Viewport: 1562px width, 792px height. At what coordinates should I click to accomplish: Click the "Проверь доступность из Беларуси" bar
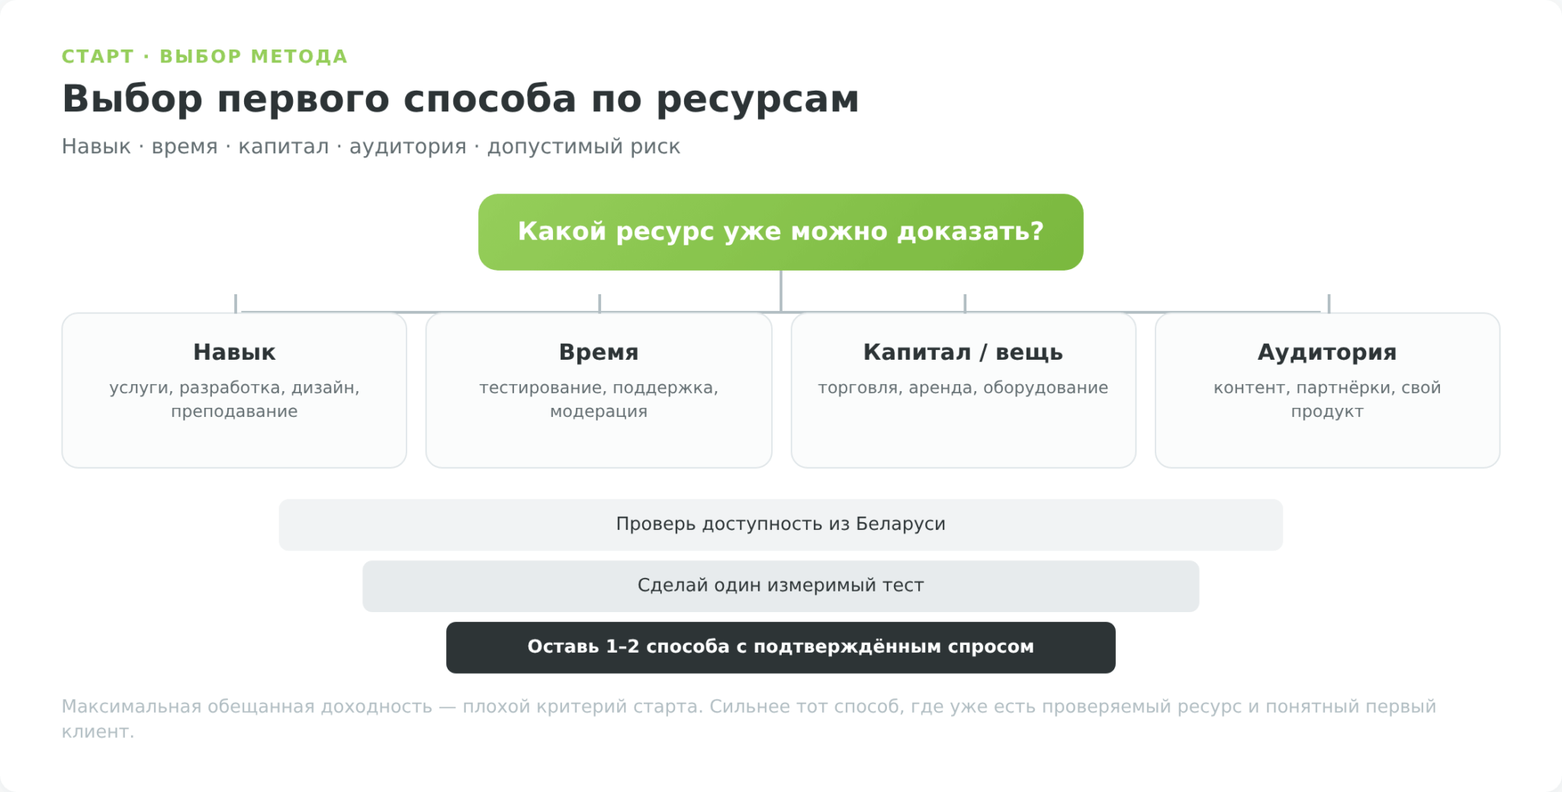[780, 524]
